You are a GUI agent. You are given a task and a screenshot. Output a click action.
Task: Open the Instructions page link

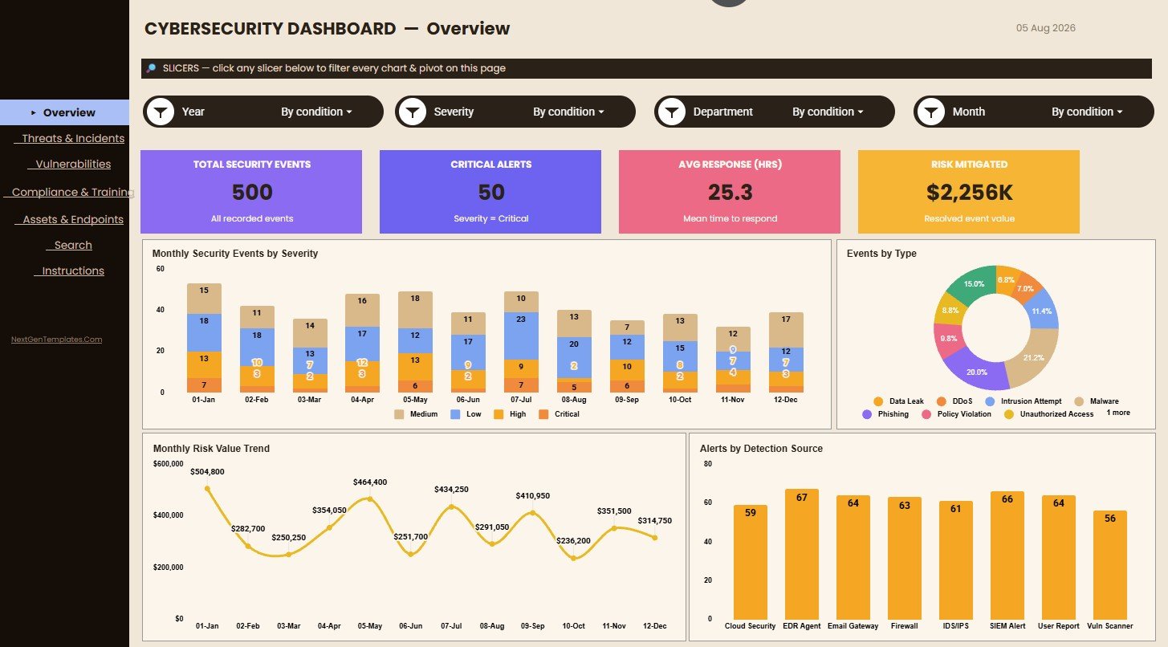[73, 271]
